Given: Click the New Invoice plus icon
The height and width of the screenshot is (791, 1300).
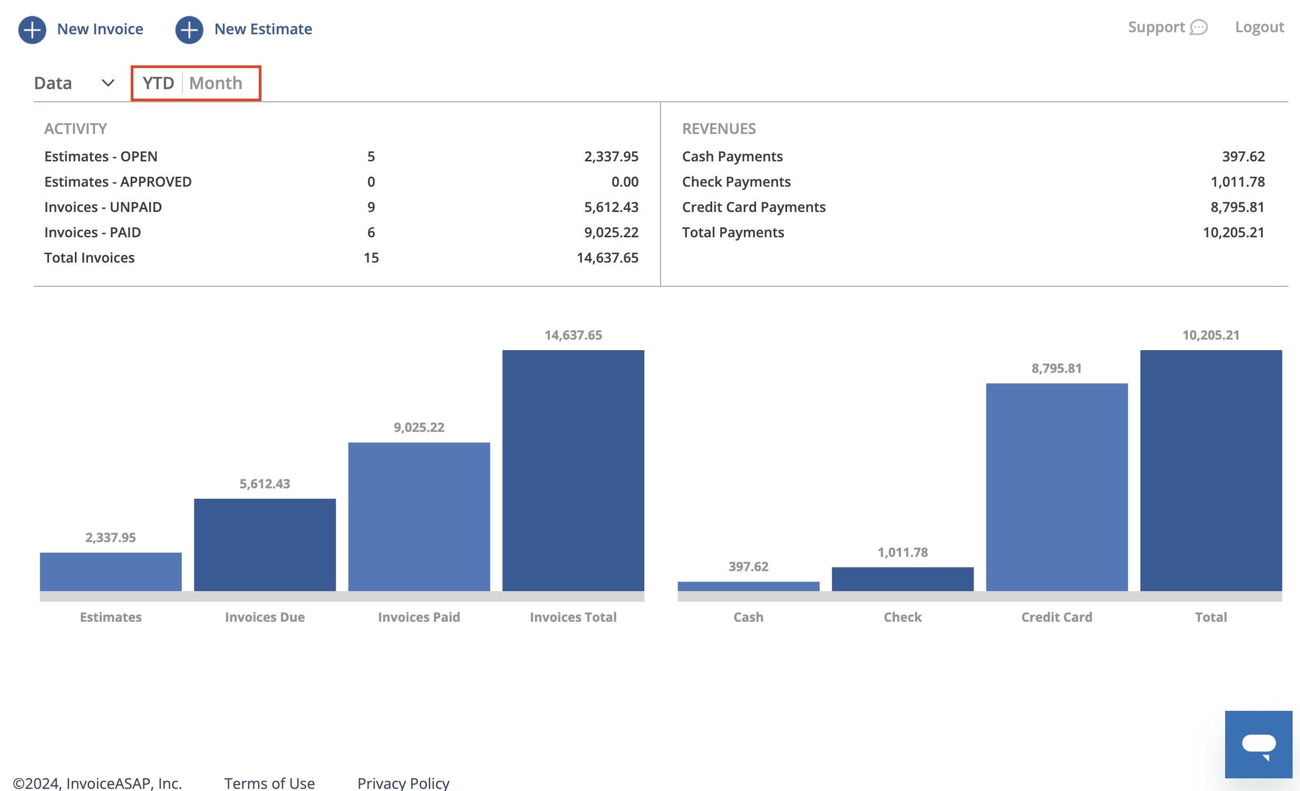Looking at the screenshot, I should coord(32,30).
